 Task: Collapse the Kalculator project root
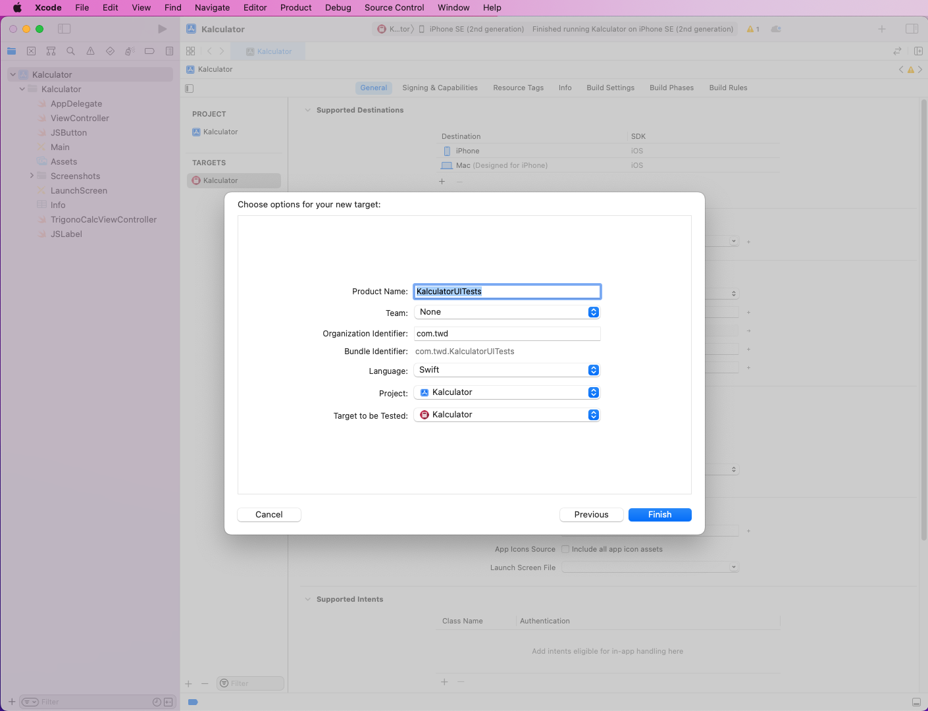pos(13,75)
